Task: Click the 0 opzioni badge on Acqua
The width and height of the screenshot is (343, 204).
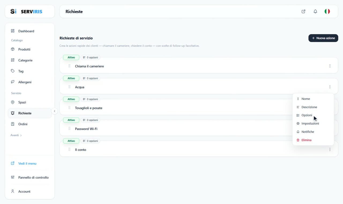Action: click(x=91, y=78)
